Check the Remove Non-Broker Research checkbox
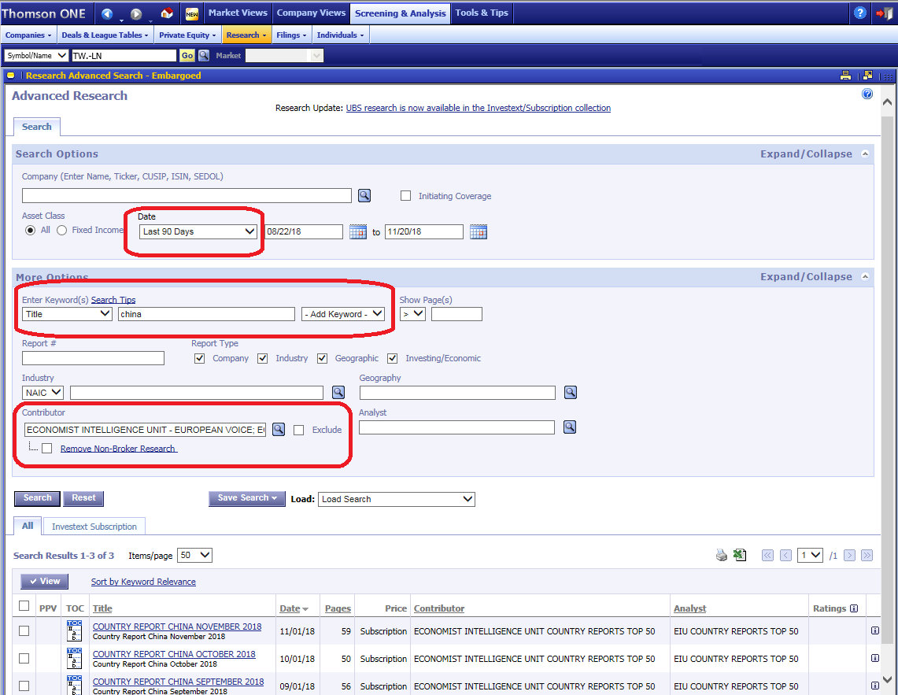 (47, 449)
